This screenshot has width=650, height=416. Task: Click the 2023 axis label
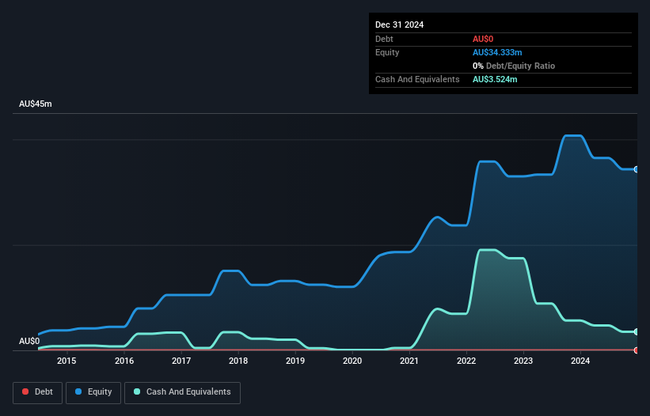(523, 361)
